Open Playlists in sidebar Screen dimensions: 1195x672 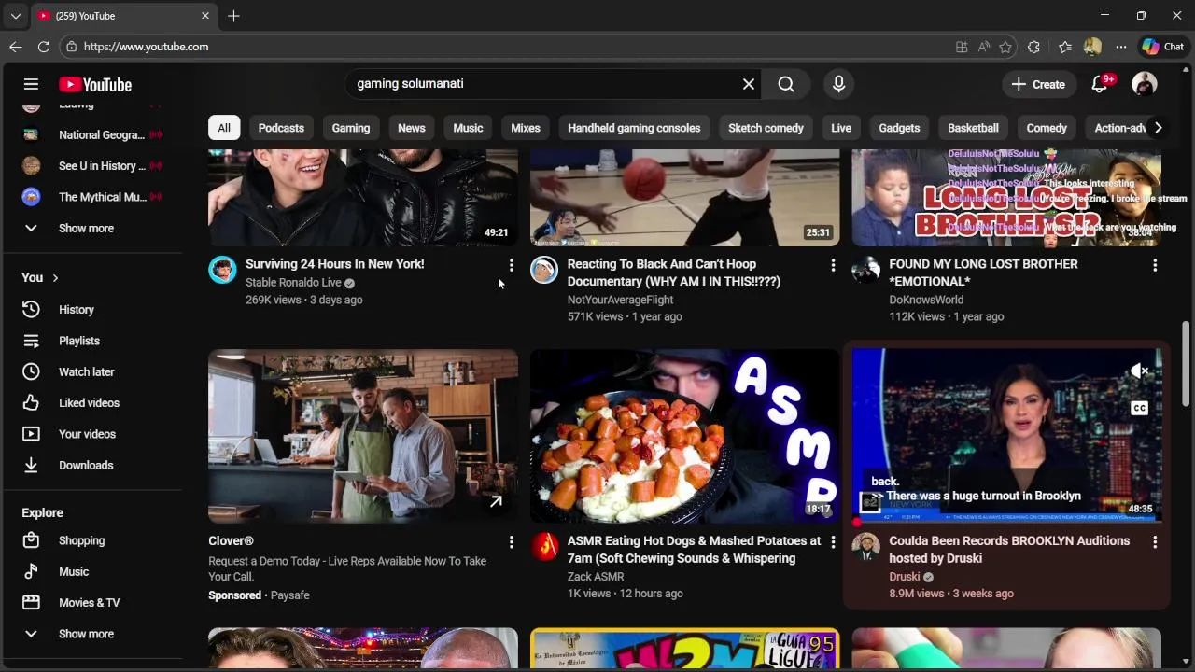click(93, 341)
